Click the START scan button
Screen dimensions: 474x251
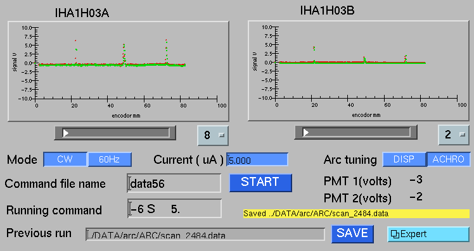(260, 183)
